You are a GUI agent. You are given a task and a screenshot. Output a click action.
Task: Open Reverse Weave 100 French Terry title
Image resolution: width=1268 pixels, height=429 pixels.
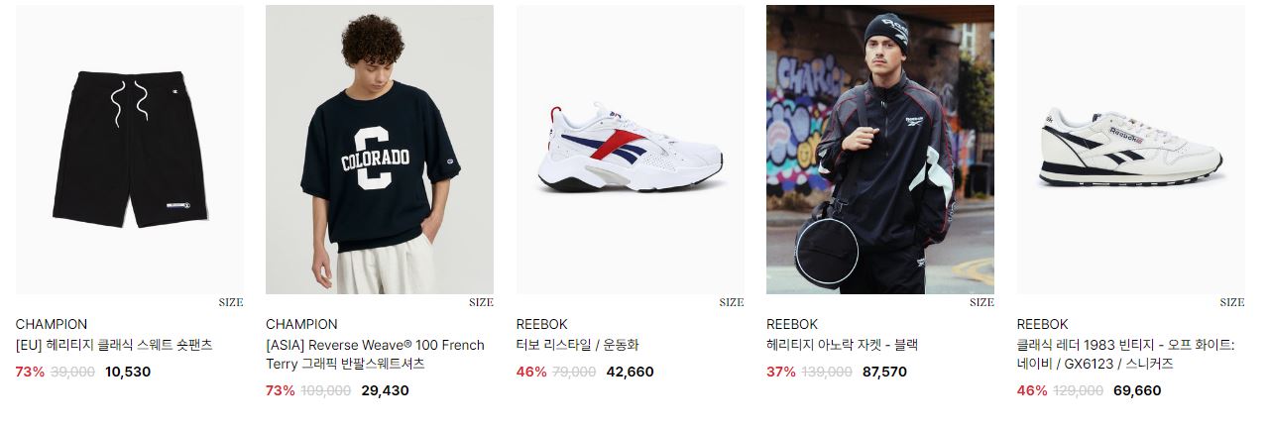[x=376, y=354]
